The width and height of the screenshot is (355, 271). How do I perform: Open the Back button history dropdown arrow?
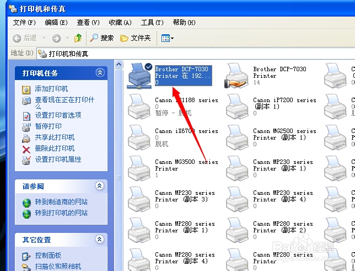[44, 38]
